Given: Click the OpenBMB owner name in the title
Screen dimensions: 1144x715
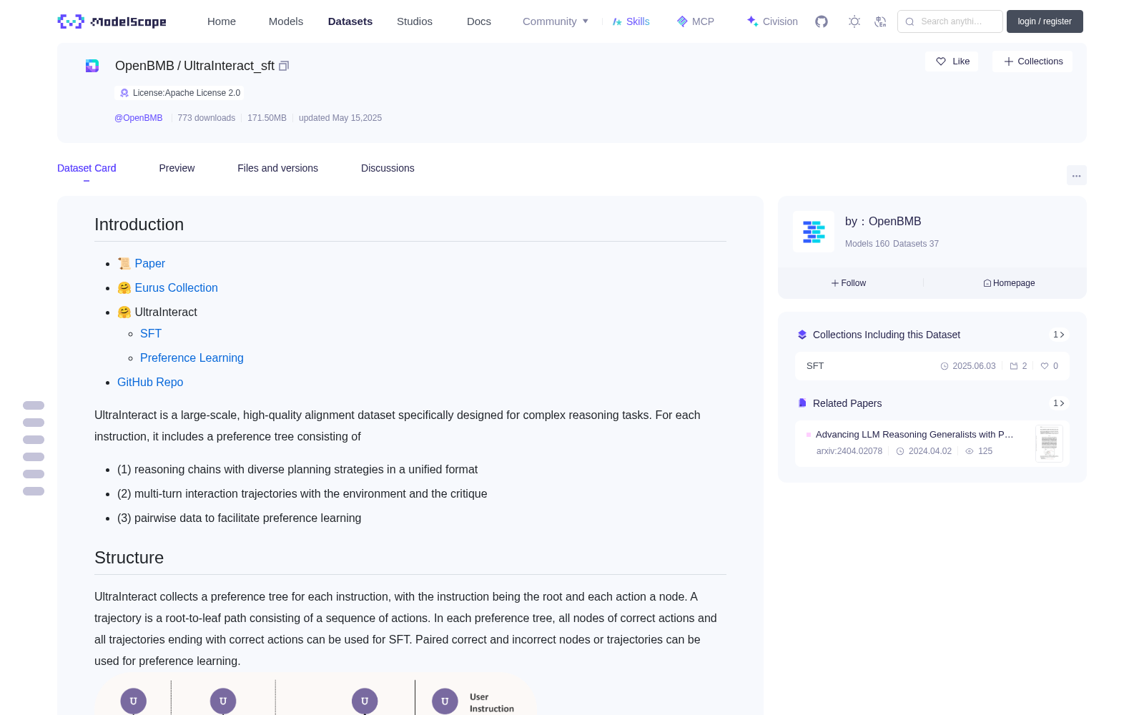Looking at the screenshot, I should (x=144, y=66).
